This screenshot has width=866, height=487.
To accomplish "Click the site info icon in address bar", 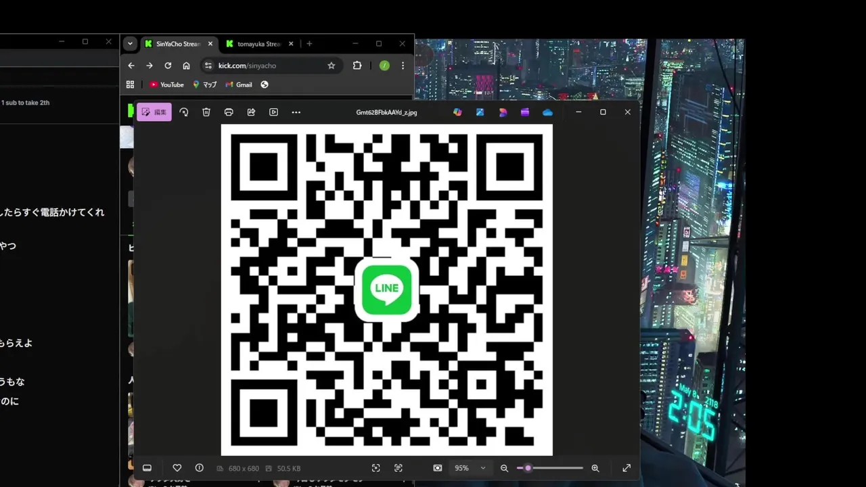I will [x=208, y=66].
